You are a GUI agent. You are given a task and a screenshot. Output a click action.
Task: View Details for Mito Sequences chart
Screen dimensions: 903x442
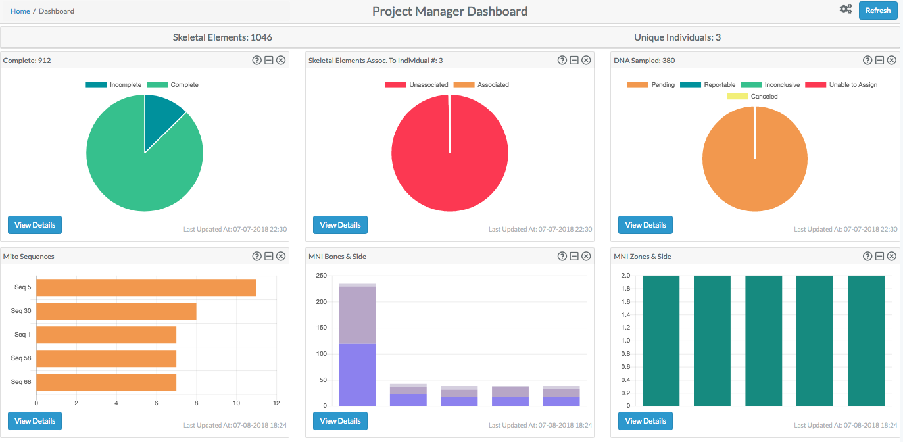coord(35,421)
